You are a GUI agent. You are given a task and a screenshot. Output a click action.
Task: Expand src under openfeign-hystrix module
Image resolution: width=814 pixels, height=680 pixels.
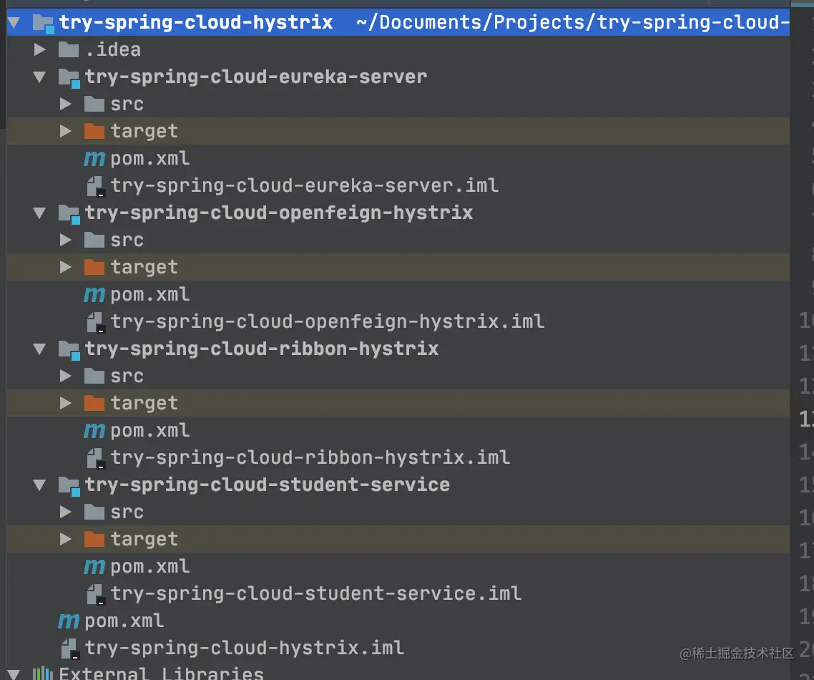pyautogui.click(x=65, y=240)
